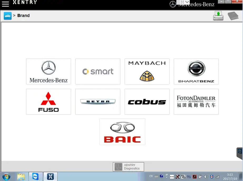Image resolution: width=243 pixels, height=181 pixels.
Task: Click the cable connection tray icon
Action: [x=183, y=177]
